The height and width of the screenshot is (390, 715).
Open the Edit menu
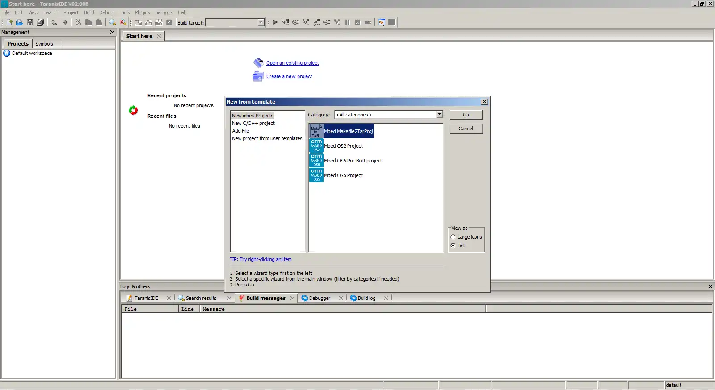19,12
